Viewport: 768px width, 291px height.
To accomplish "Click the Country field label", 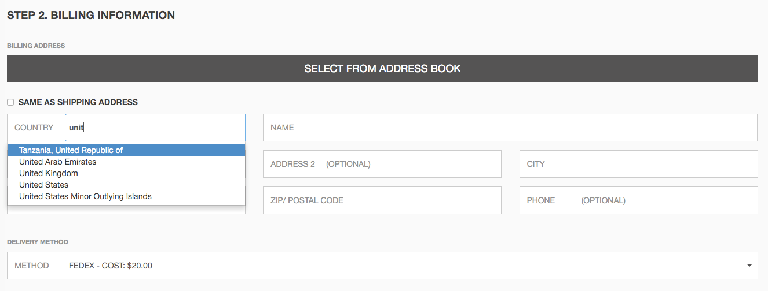I will coord(34,128).
